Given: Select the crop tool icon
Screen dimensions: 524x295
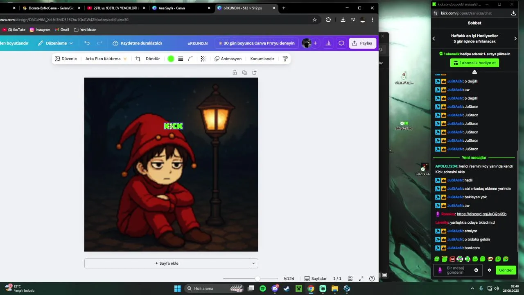Looking at the screenshot, I should coord(138,59).
